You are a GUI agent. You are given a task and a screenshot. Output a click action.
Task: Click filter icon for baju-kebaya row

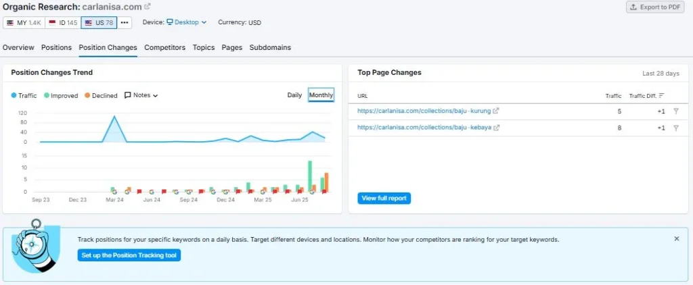coord(676,128)
